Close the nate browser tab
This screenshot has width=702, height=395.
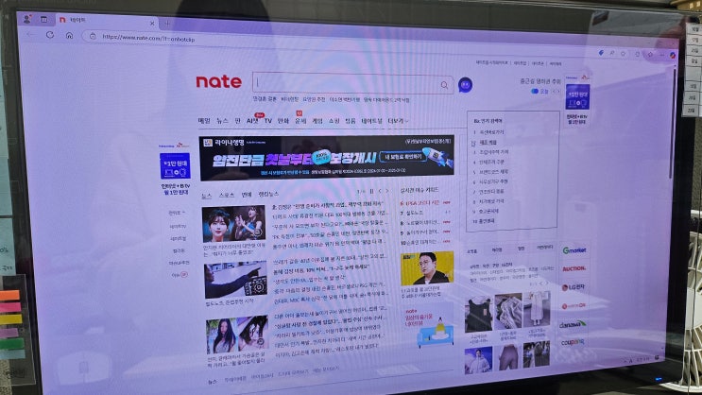click(152, 23)
